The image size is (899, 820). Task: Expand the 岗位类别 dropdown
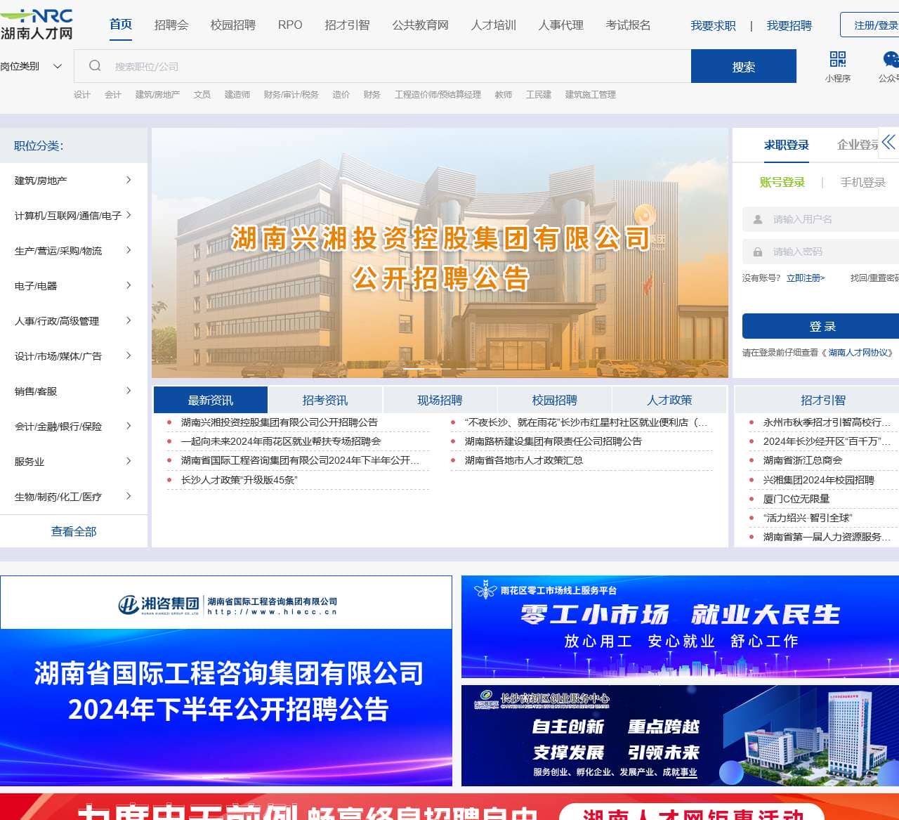32,66
